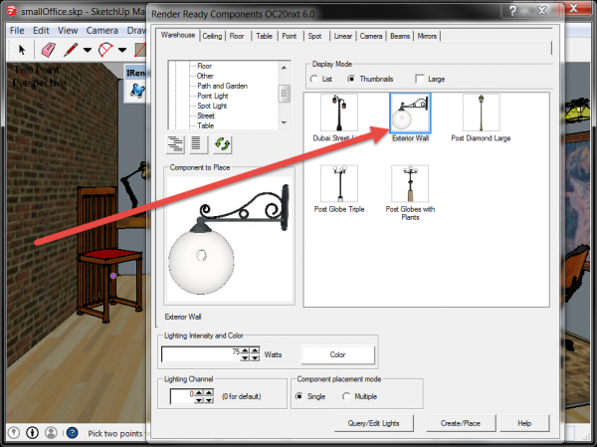Select Multiple component placement mode
The height and width of the screenshot is (447, 597).
point(346,396)
